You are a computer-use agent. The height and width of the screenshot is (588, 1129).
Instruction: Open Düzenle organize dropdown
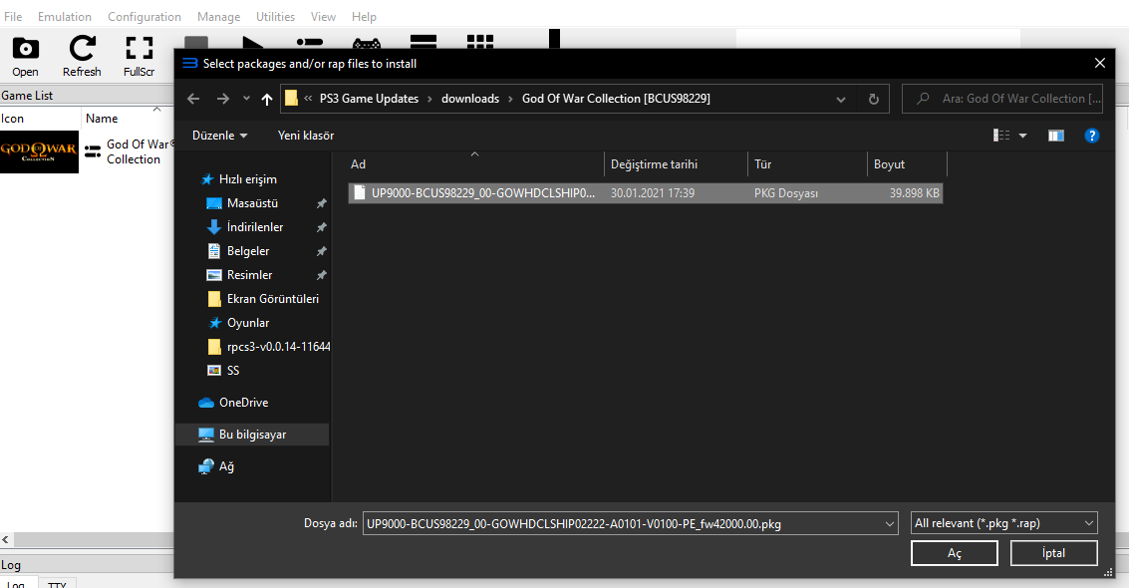[219, 136]
